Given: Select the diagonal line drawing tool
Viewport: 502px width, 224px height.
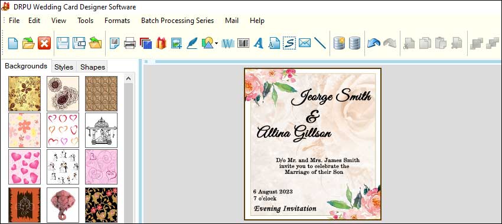Looking at the screenshot, I should (320, 43).
